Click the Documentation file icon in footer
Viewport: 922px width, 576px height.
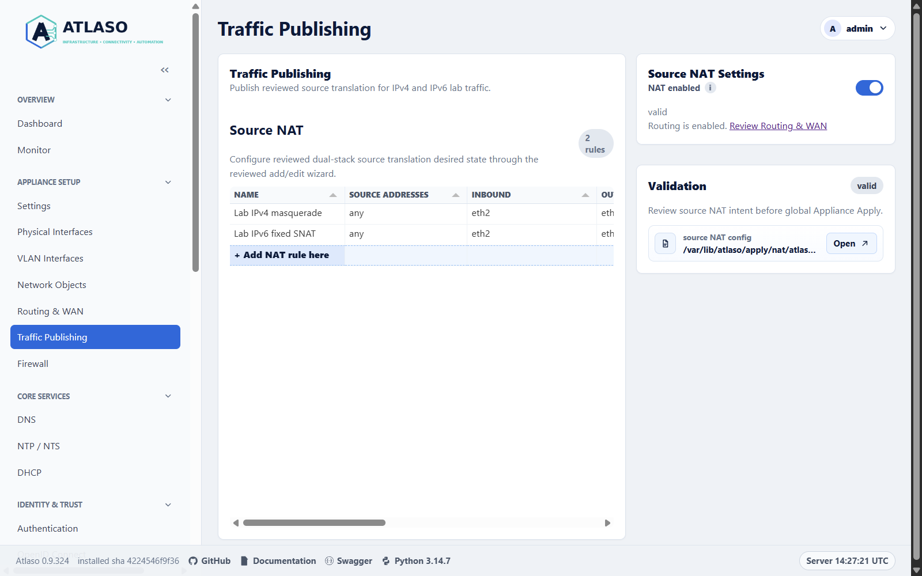[244, 561]
